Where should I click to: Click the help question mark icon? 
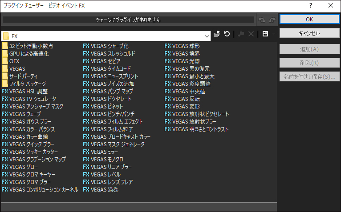[311, 6]
